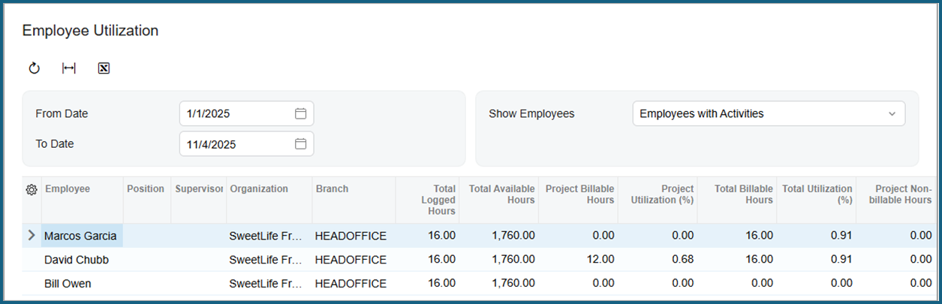
Task: Open grid column settings gear icon
Action: [32, 190]
